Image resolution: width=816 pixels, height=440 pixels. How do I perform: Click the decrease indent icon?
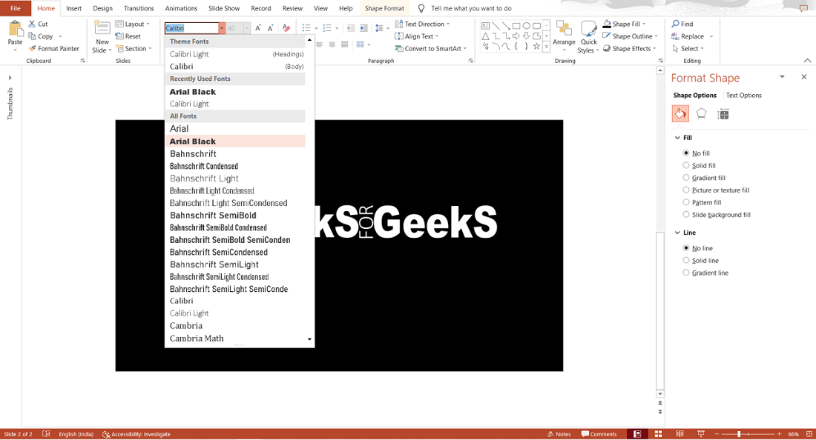[350, 28]
